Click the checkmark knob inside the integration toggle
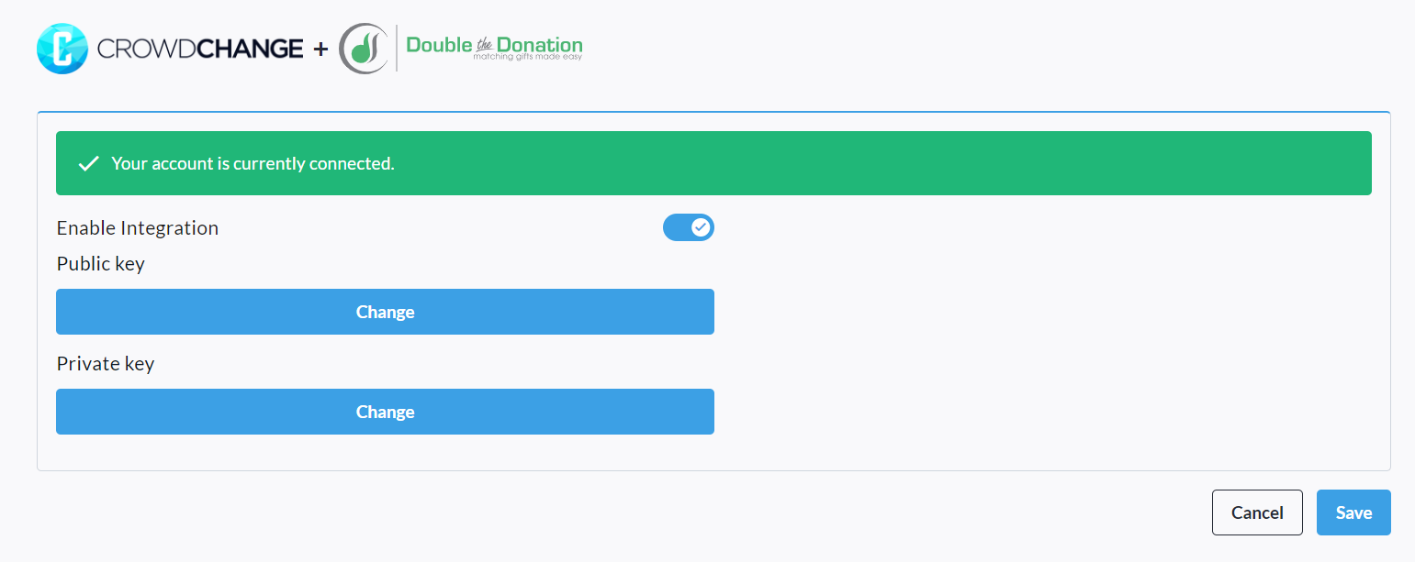Screen dimensions: 1415x562 [701, 227]
